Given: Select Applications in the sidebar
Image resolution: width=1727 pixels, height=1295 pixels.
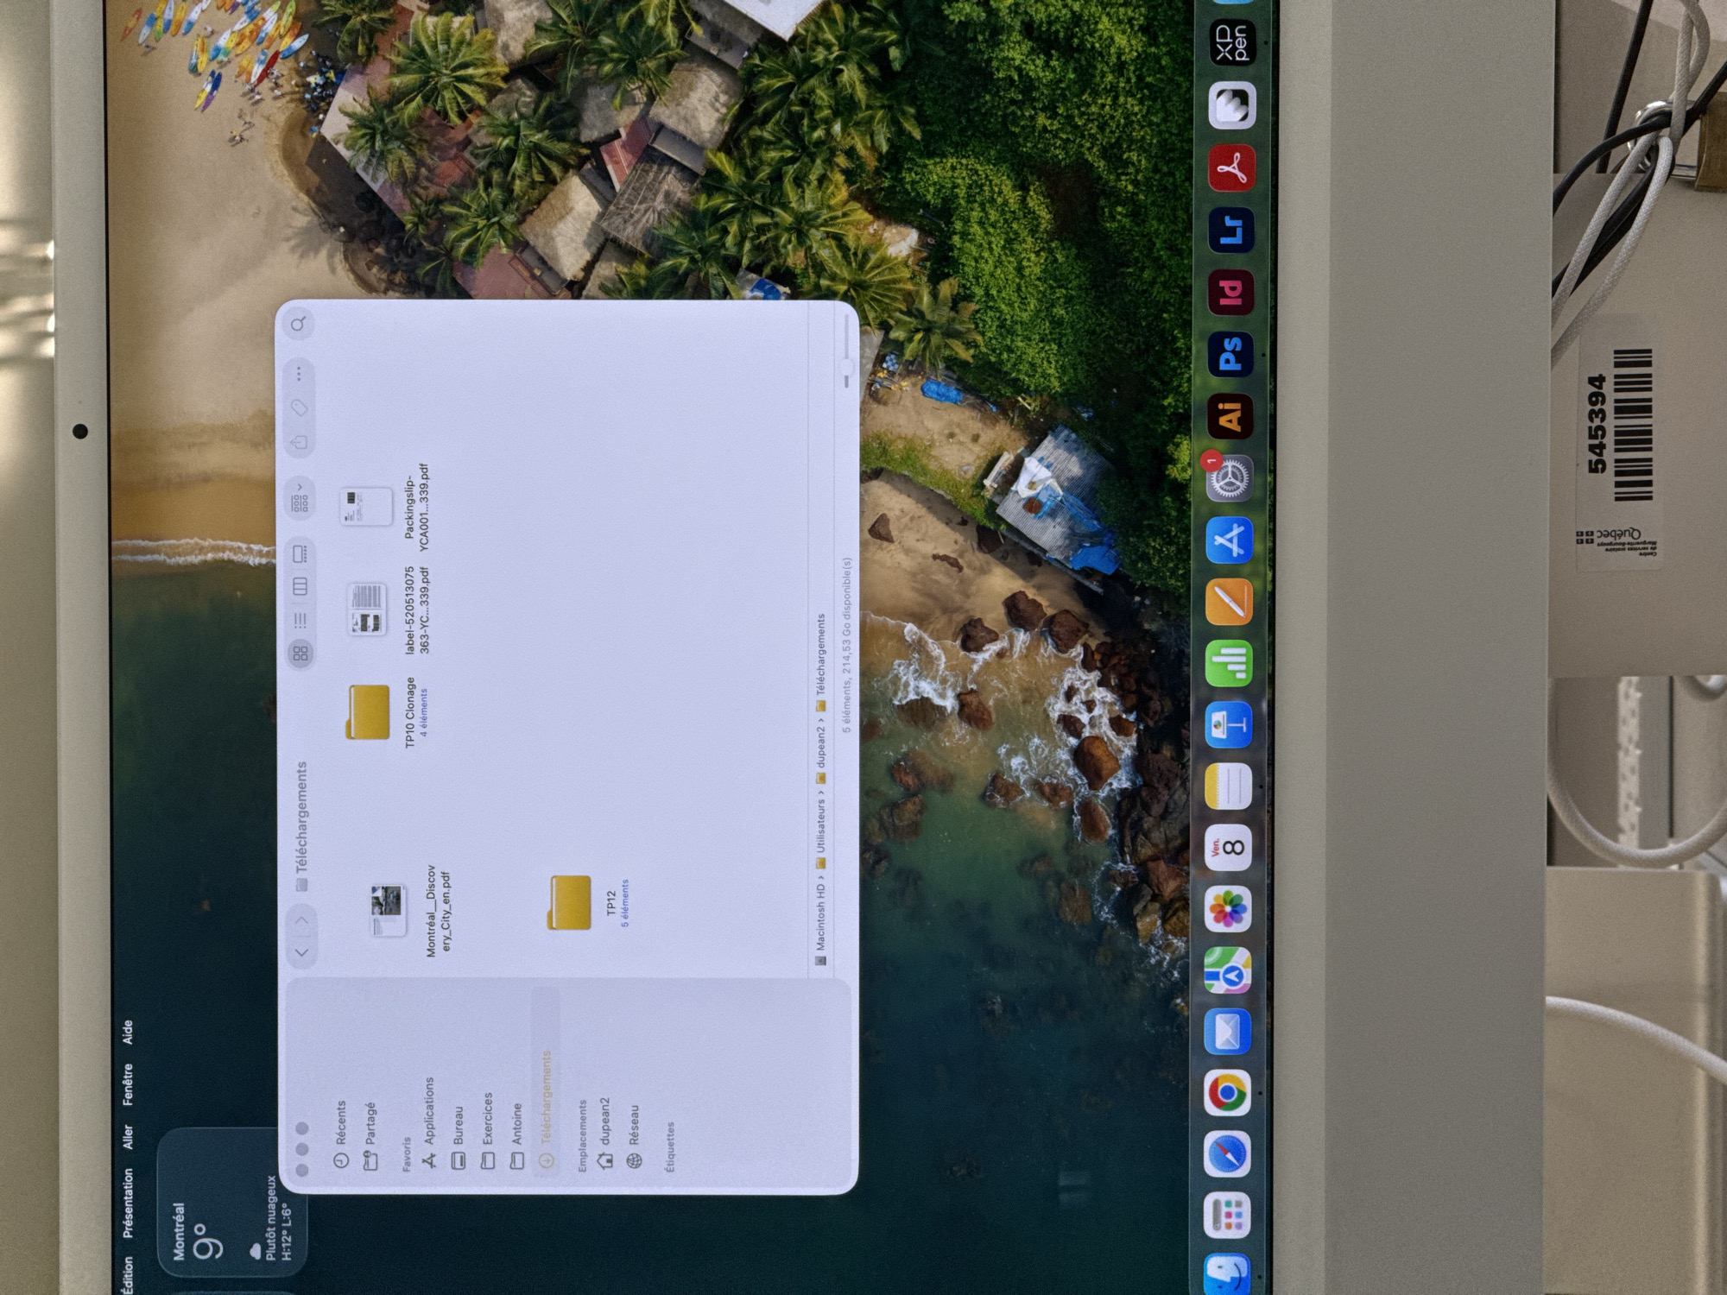Looking at the screenshot, I should [428, 1122].
